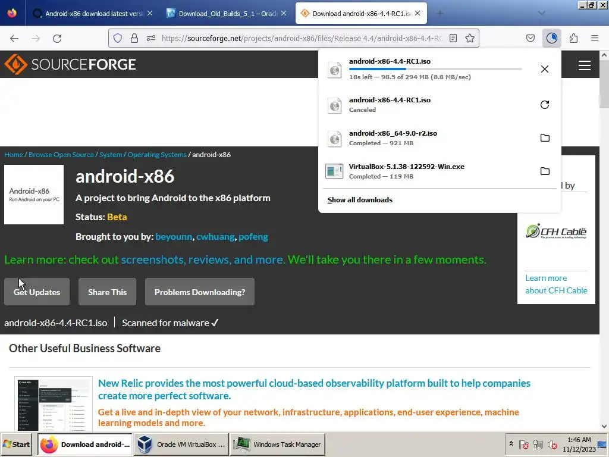Click scrollbar up arrow
Viewport: 609px width, 457px height.
[604, 55]
